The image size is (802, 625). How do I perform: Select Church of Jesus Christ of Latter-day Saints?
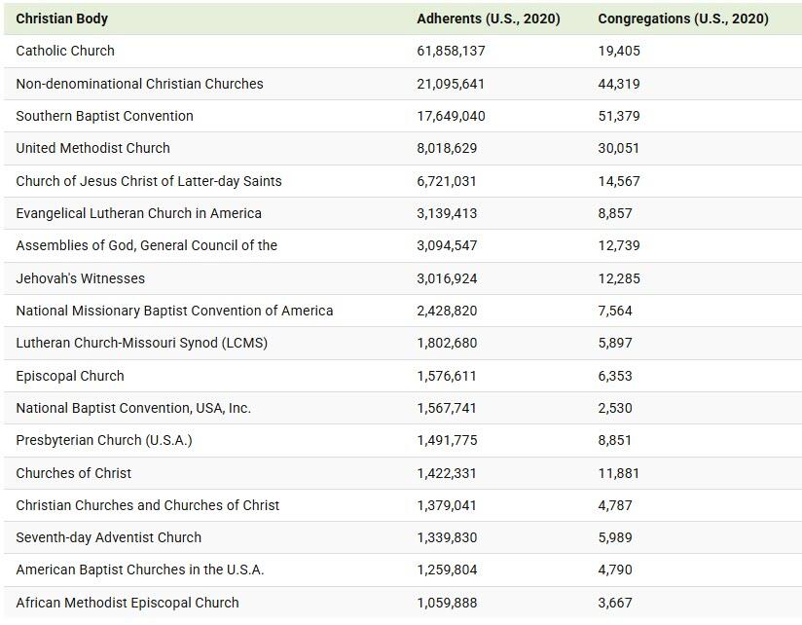(x=148, y=181)
